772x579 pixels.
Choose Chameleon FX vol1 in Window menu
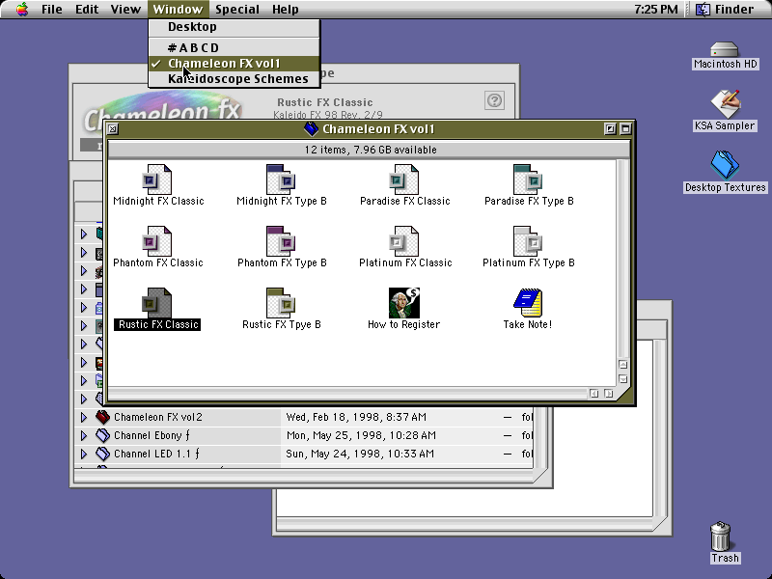click(x=234, y=64)
